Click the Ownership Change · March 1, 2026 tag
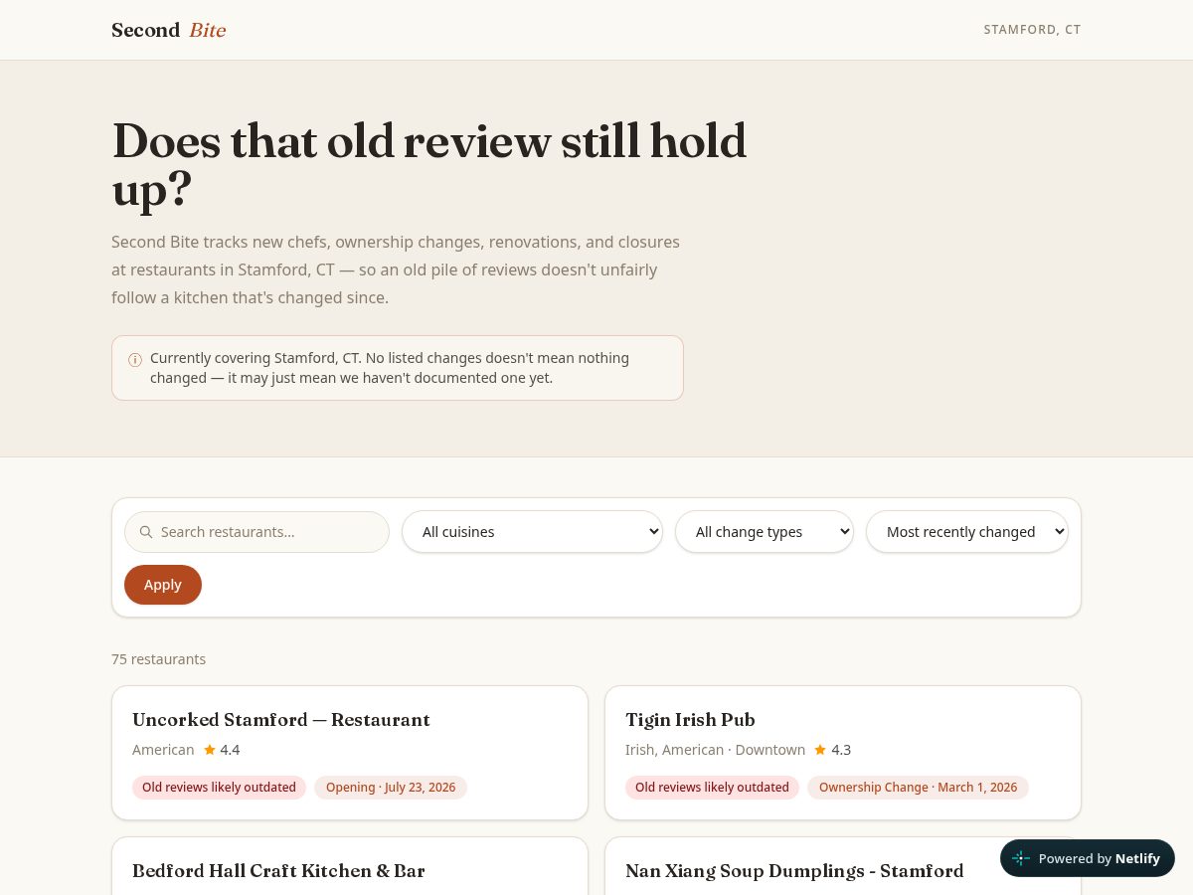 [918, 788]
